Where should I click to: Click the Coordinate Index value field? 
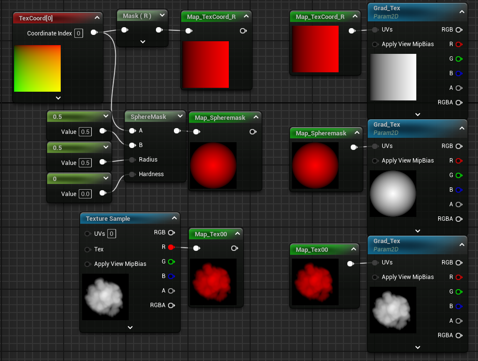tap(79, 33)
